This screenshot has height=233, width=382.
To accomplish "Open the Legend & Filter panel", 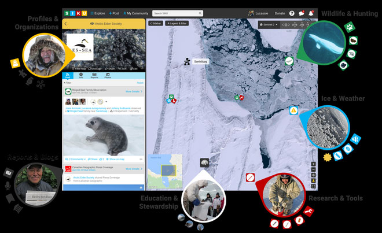I will click(x=177, y=23).
